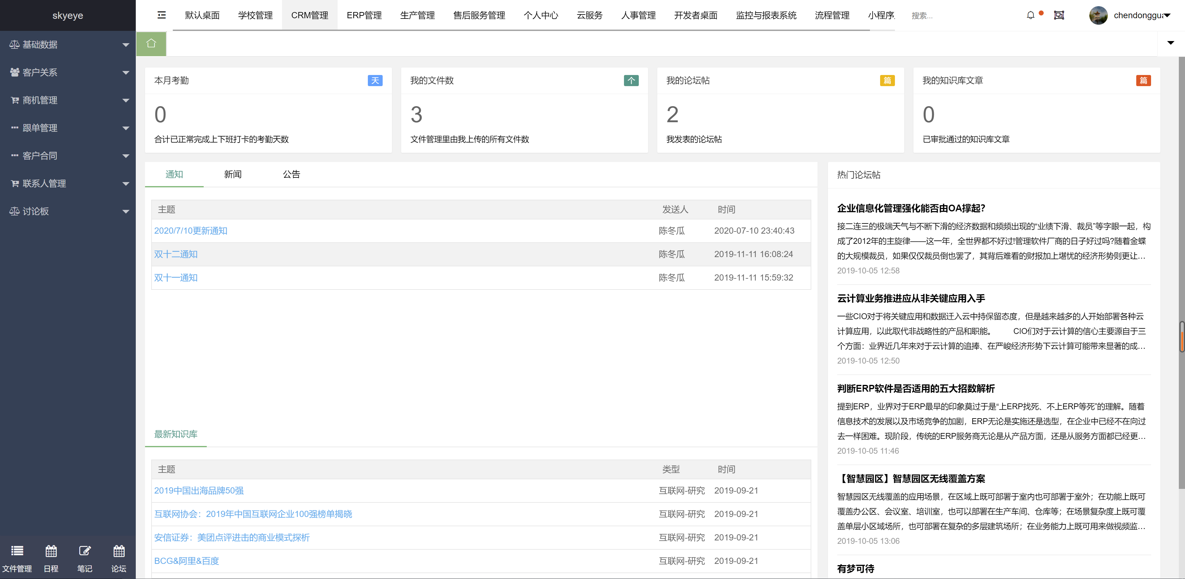
Task: Expand the 基础数据 menu arrow
Action: pyautogui.click(x=126, y=45)
